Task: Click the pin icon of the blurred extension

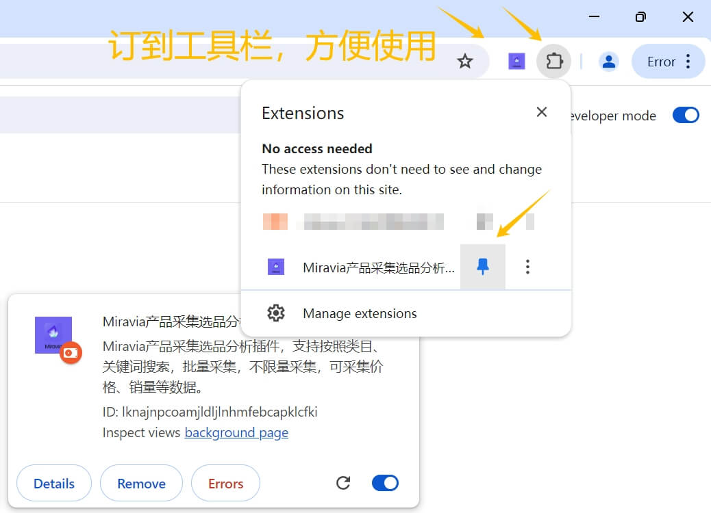Action: pyautogui.click(x=485, y=222)
